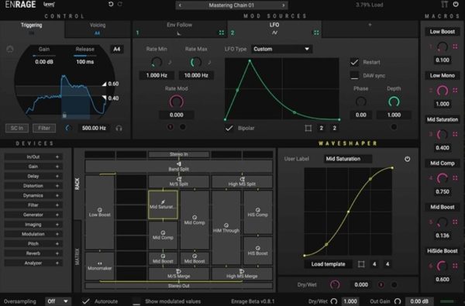The height and width of the screenshot is (306, 465).
Task: Adjust the Waveshaper Dry/Wet knob
Action: (335, 284)
